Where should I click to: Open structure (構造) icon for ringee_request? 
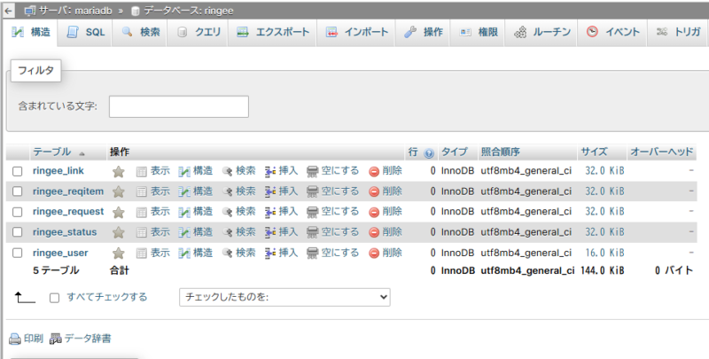click(184, 212)
